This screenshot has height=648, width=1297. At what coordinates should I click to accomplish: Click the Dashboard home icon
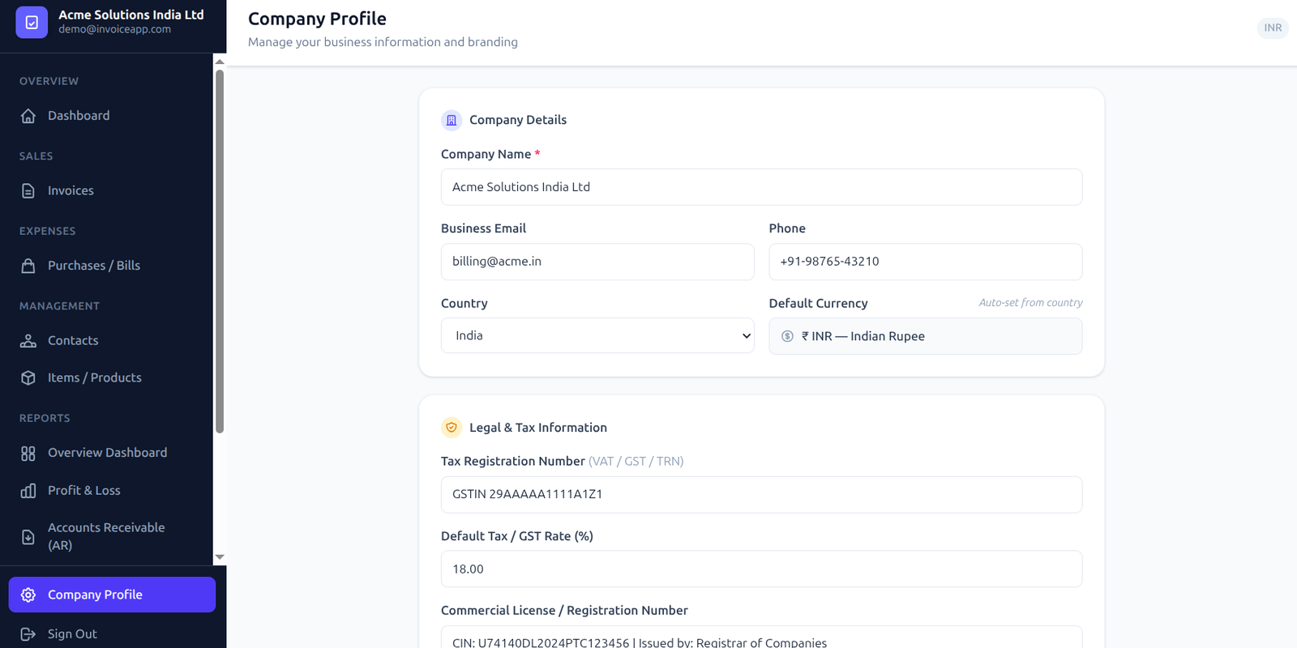coord(28,116)
